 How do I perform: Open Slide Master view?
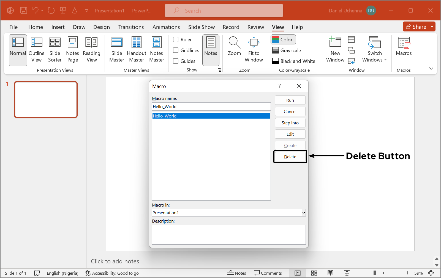[117, 50]
